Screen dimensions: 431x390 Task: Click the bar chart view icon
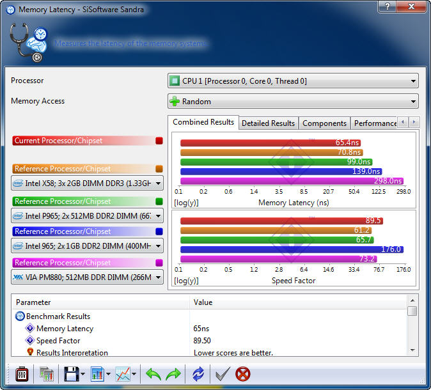coord(97,374)
